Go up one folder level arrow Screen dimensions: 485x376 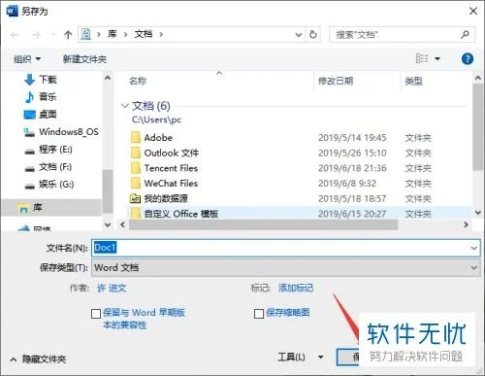tap(68, 35)
